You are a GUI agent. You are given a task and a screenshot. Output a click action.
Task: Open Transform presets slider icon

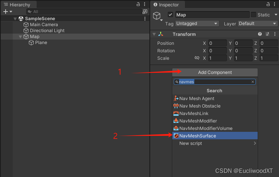coord(267,34)
